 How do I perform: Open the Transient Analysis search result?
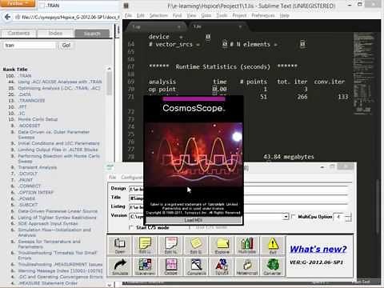(38, 167)
